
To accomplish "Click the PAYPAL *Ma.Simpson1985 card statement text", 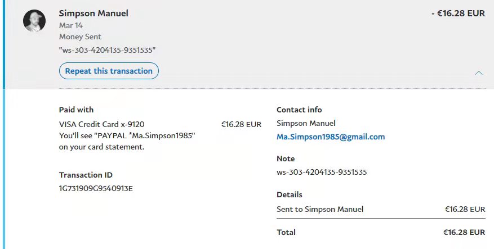I will tap(127, 136).
